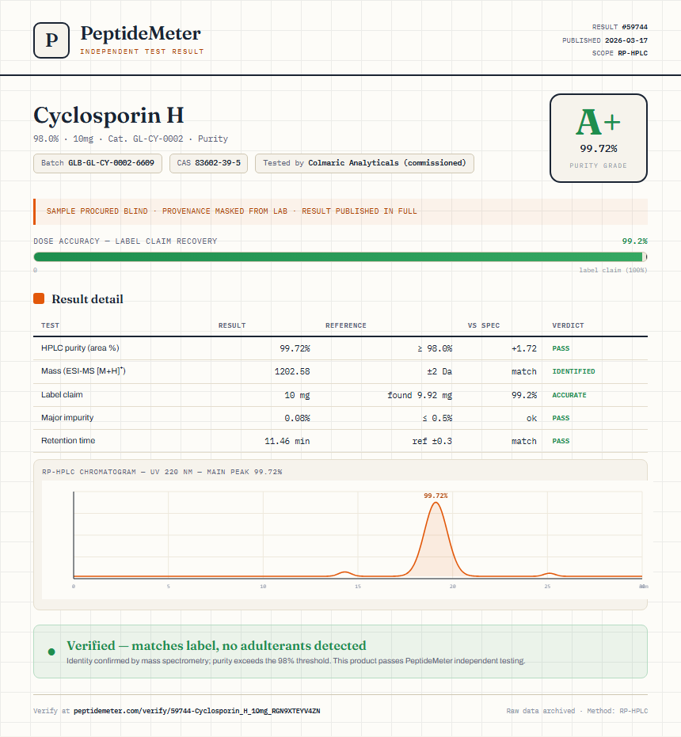
Task: Click the ≤ 0.5% reference cell
Action: pos(437,418)
